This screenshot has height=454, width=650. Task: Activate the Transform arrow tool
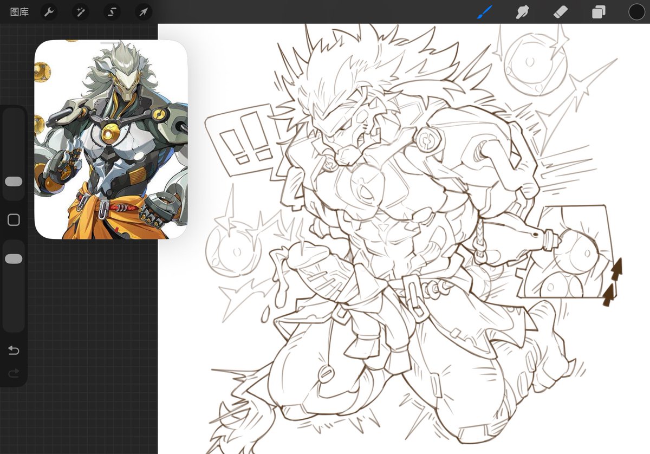144,12
